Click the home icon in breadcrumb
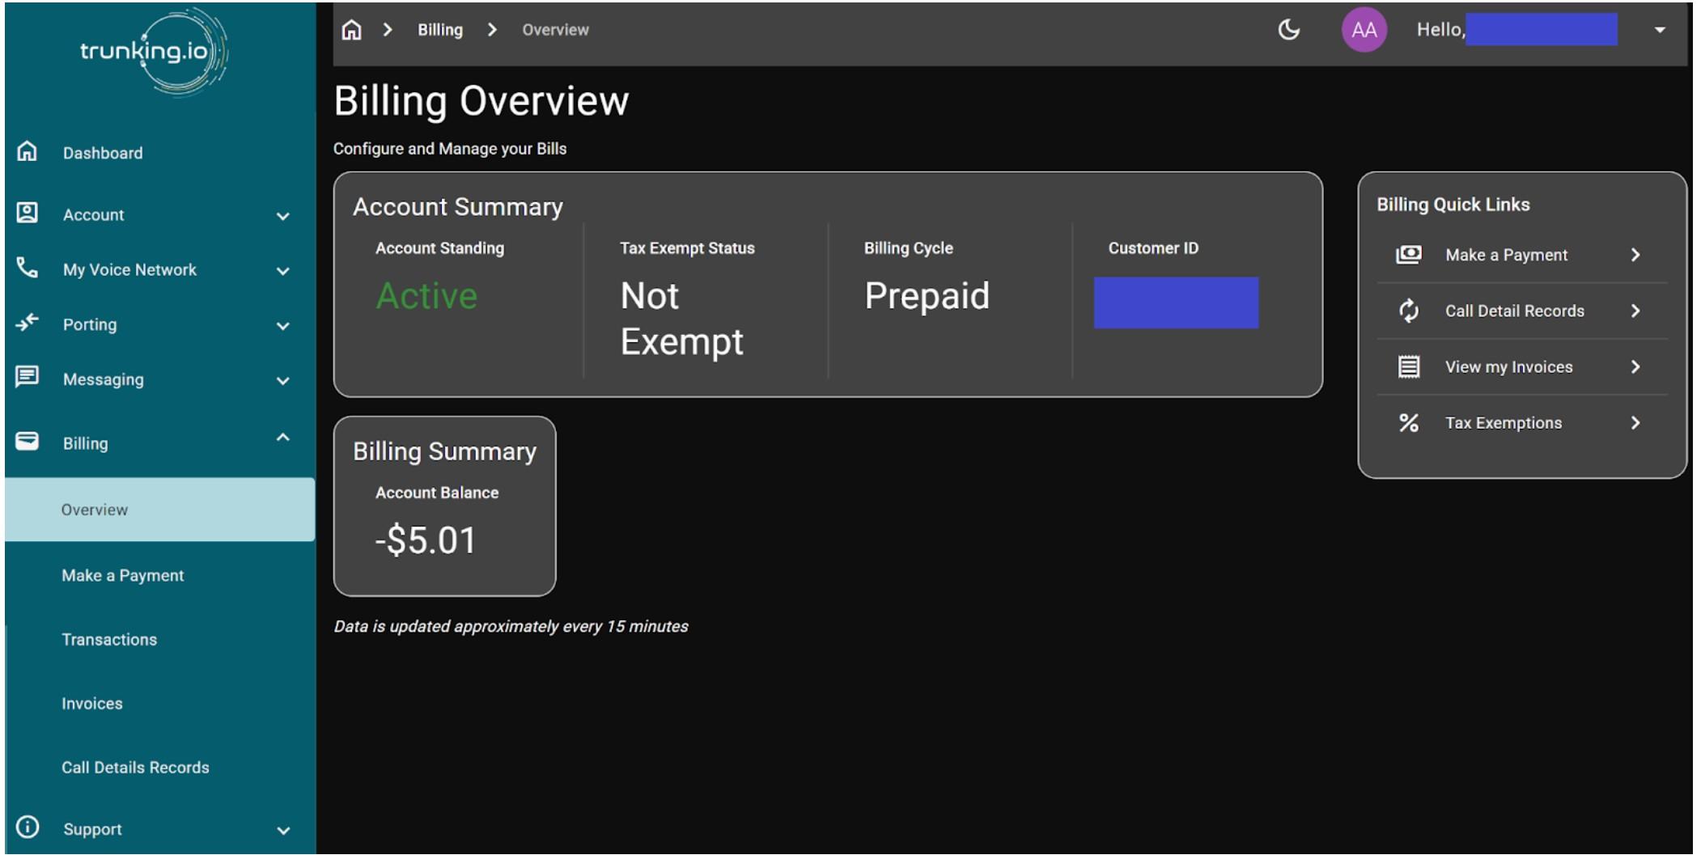The height and width of the screenshot is (855, 1701). [x=351, y=30]
